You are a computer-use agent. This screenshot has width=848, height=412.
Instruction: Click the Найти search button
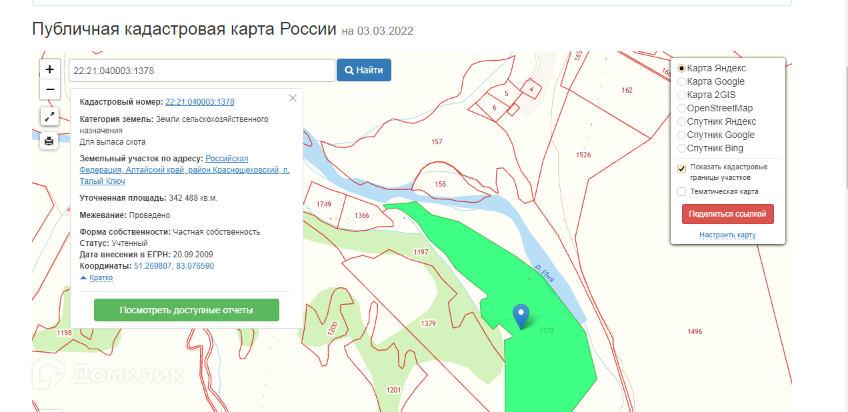tap(363, 70)
